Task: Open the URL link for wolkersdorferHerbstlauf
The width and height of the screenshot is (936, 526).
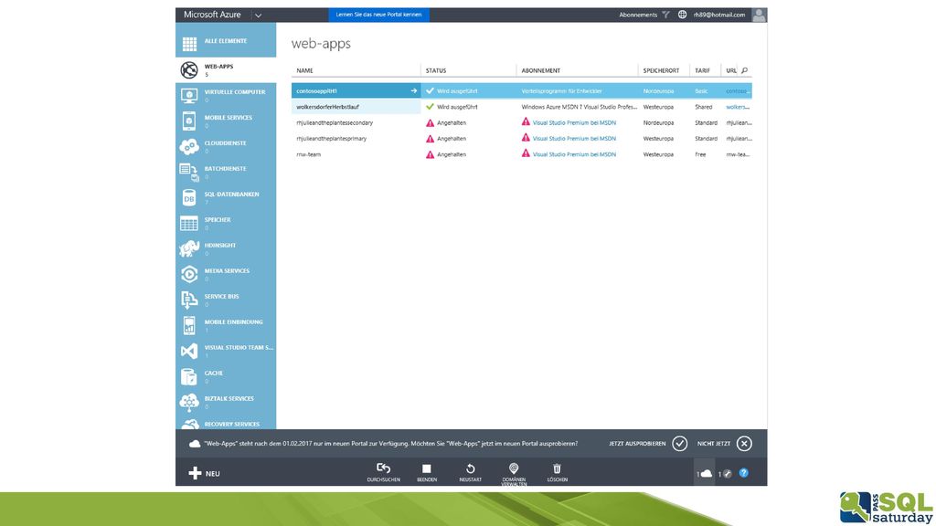Action: [738, 107]
